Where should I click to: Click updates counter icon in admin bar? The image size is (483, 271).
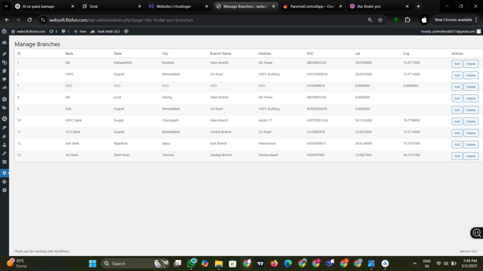coord(53,31)
